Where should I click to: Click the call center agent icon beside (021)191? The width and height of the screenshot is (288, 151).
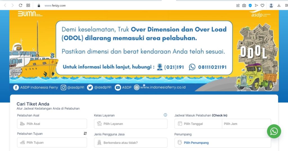point(160,67)
